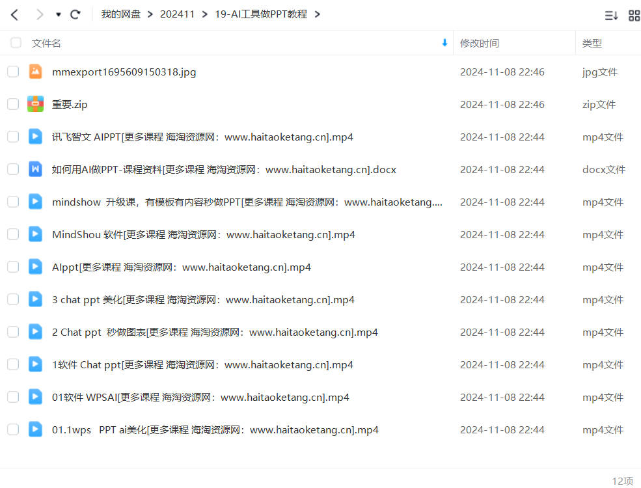641x488 pixels.
Task: Select the 3 chat ppt 美化 file name
Action: 203,299
